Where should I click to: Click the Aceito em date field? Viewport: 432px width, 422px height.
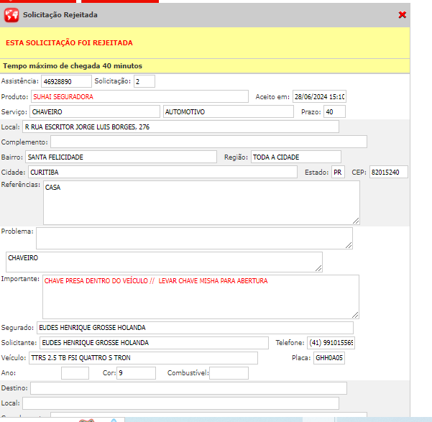pos(319,96)
